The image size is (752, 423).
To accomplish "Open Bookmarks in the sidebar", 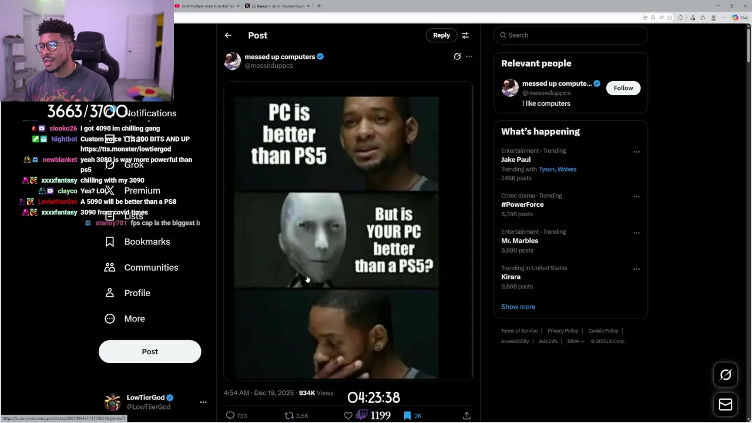I will [x=137, y=241].
